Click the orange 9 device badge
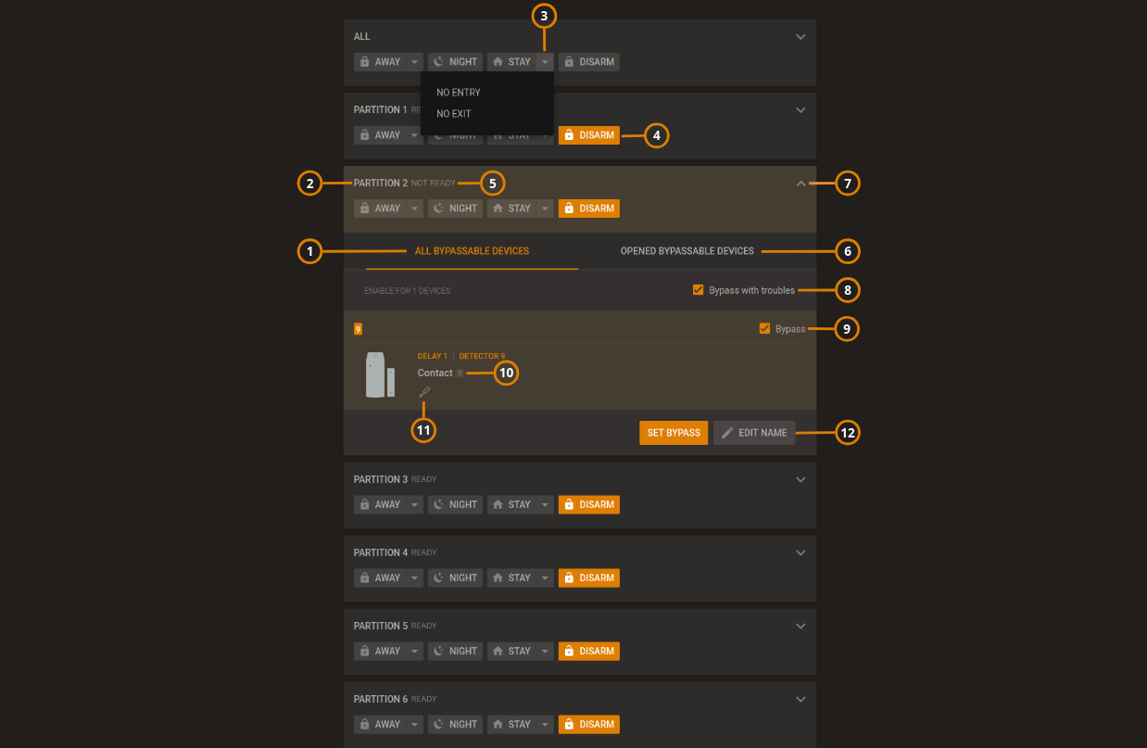1147x748 pixels. tap(359, 328)
